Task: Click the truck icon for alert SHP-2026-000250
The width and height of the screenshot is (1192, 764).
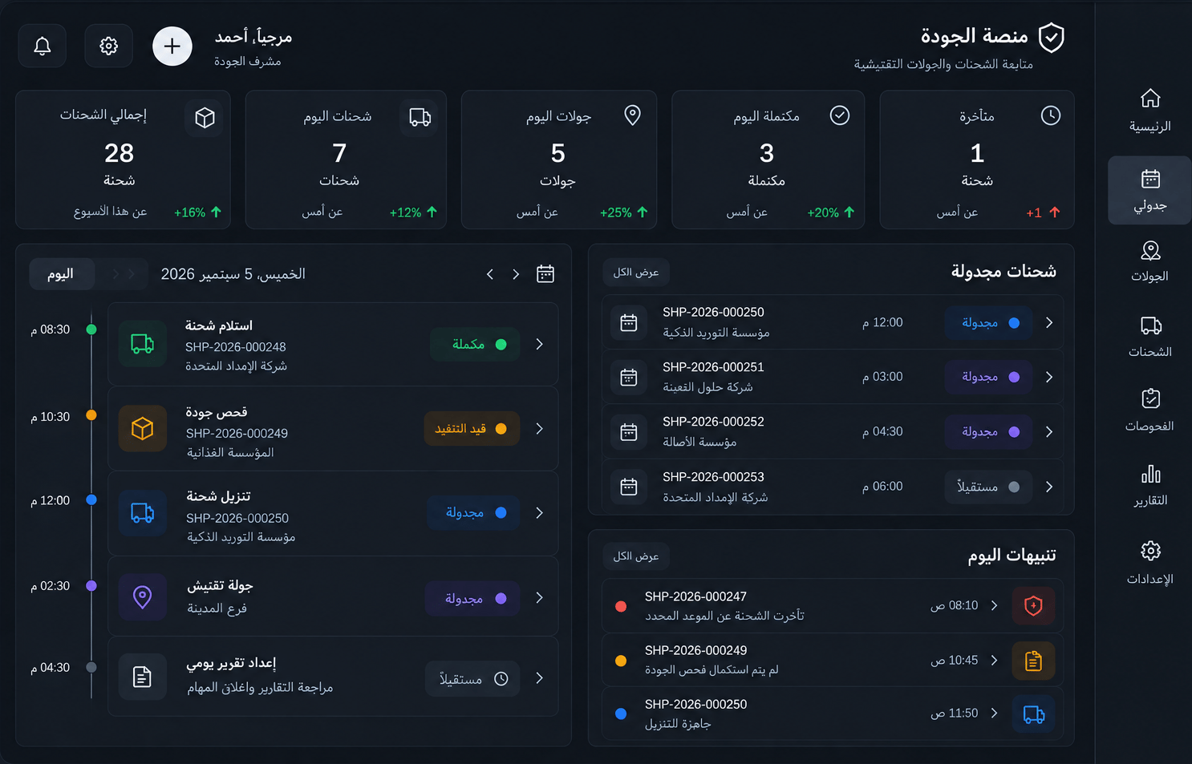Action: [x=1033, y=714]
